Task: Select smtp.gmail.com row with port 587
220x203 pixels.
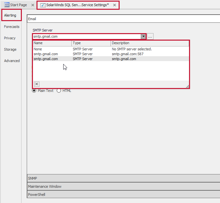Action: [x=111, y=54]
